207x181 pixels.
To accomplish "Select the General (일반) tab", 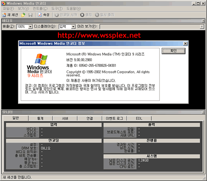I will pos(16,118).
